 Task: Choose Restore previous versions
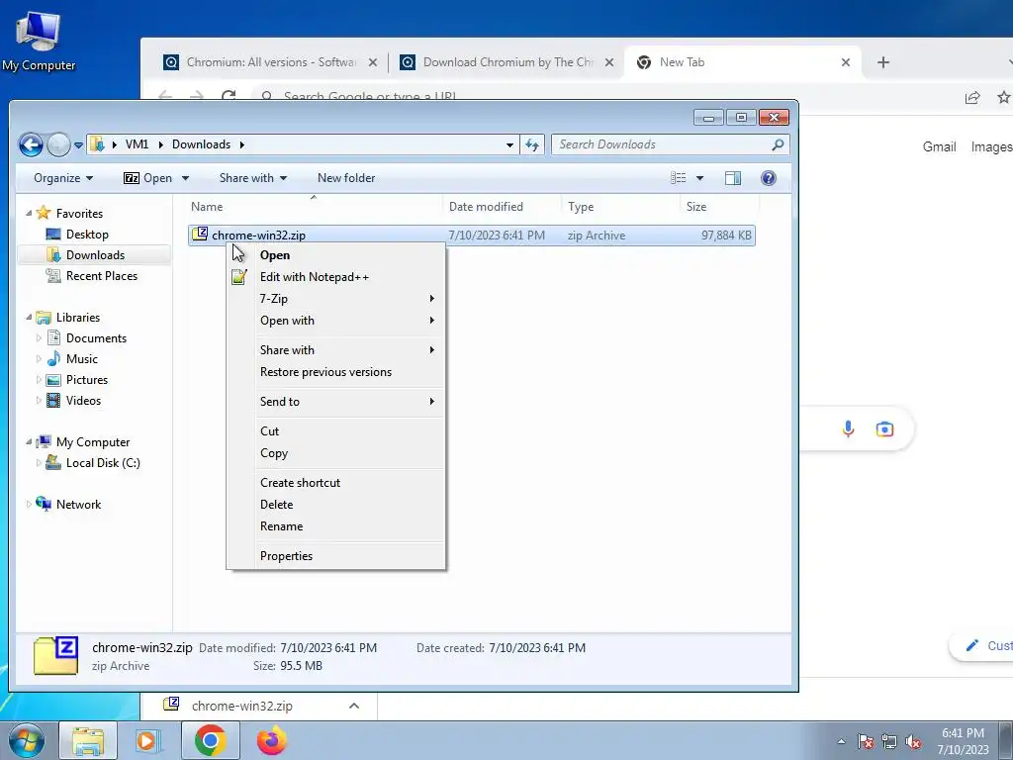tap(336, 372)
